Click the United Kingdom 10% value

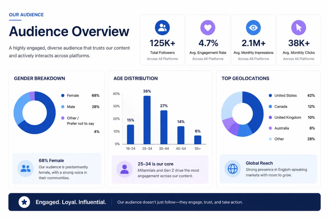click(311, 117)
